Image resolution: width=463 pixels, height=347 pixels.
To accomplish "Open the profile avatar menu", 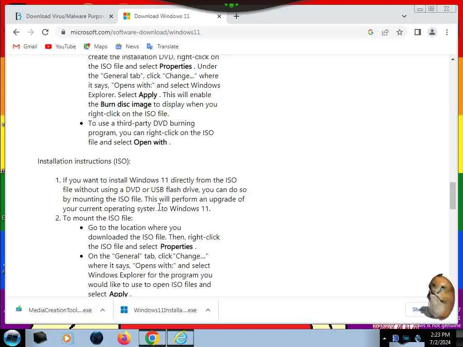I will (432, 32).
